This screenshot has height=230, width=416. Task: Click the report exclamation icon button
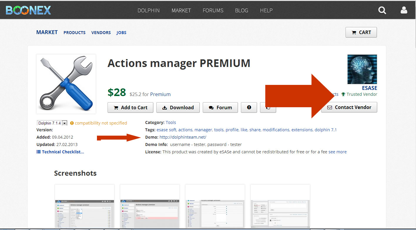point(249,108)
